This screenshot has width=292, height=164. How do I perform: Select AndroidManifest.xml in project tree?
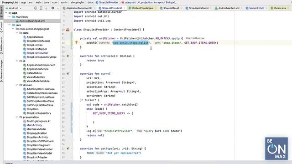coord(32,21)
